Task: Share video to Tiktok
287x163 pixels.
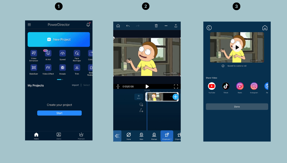Action: click(226, 88)
